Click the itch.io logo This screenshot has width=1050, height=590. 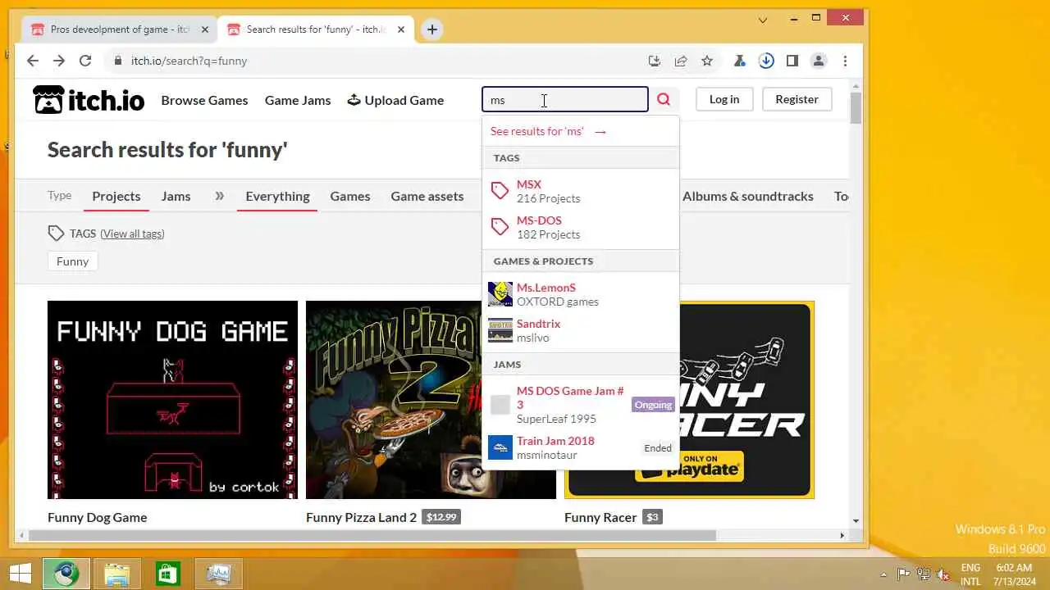point(89,100)
